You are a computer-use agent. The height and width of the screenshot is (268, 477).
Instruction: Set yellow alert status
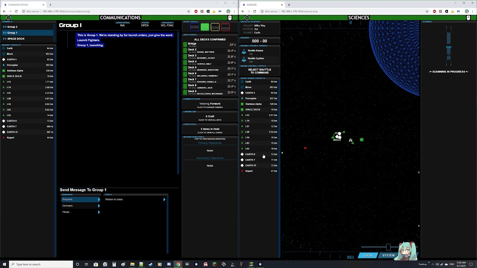[215, 27]
